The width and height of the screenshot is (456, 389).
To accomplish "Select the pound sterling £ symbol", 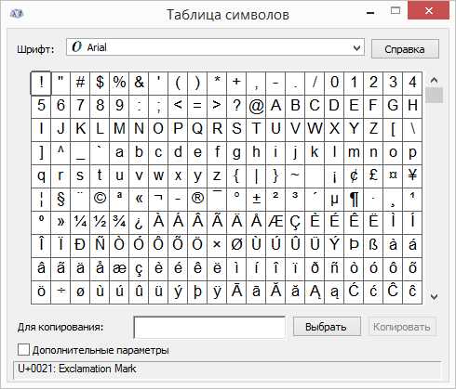I will (x=373, y=176).
